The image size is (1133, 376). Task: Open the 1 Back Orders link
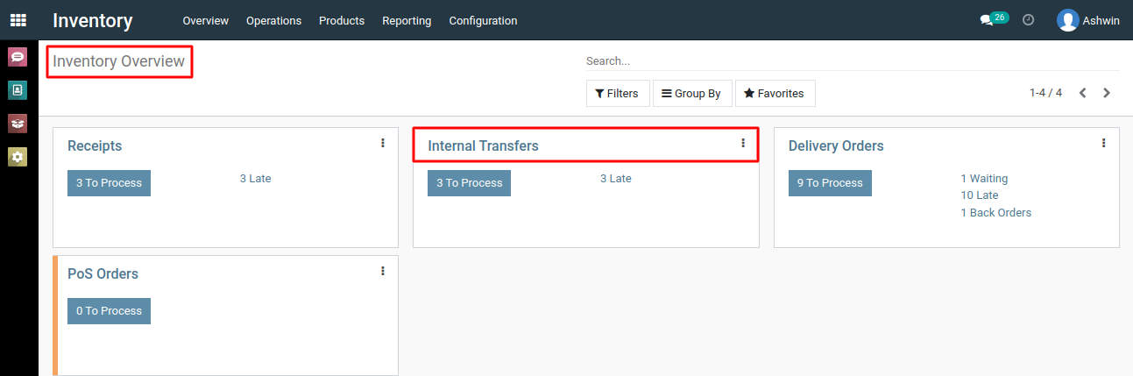coord(995,213)
